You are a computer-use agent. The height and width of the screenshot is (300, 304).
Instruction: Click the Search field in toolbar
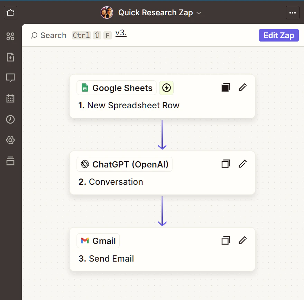(71, 35)
